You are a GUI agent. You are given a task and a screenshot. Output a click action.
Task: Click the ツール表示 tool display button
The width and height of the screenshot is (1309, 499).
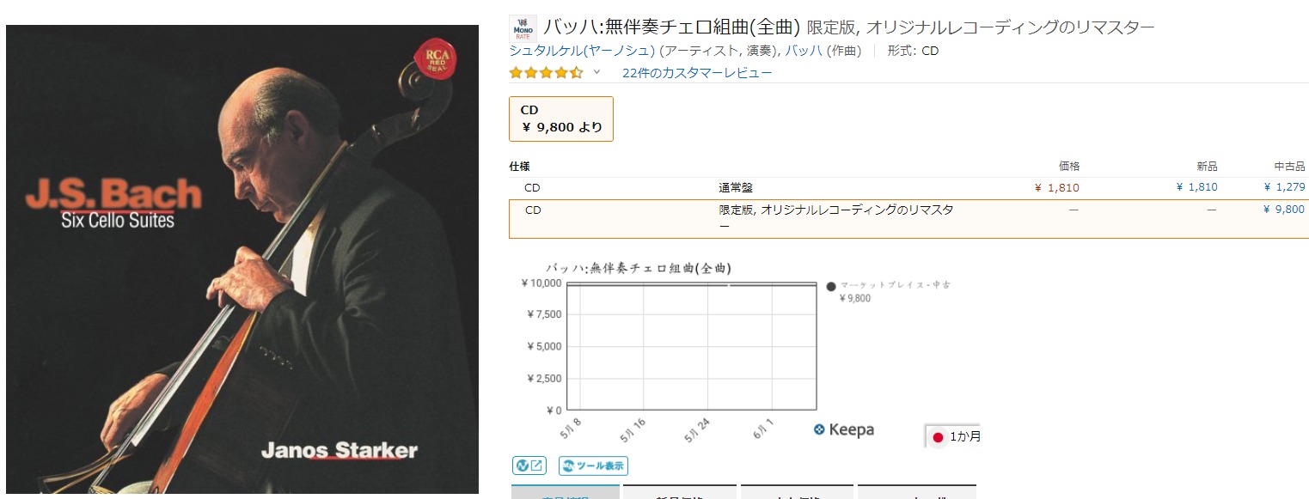(593, 466)
